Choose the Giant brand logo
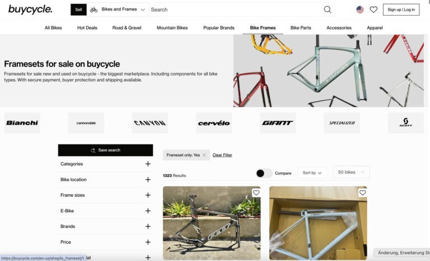Viewport: 430px width, 261px height. pyautogui.click(x=278, y=123)
